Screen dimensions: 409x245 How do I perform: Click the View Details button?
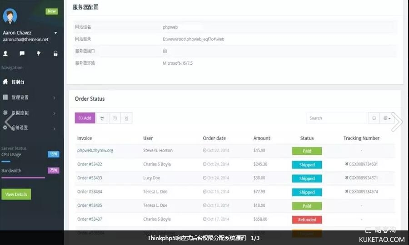click(x=16, y=194)
